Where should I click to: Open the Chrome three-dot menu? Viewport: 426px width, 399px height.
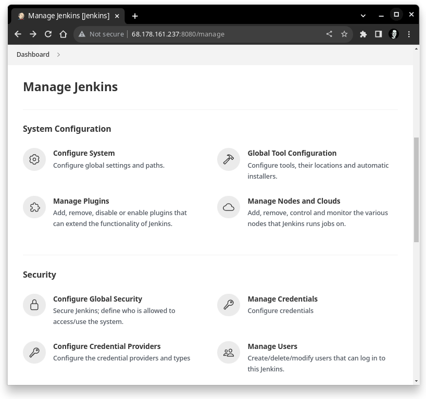point(409,34)
